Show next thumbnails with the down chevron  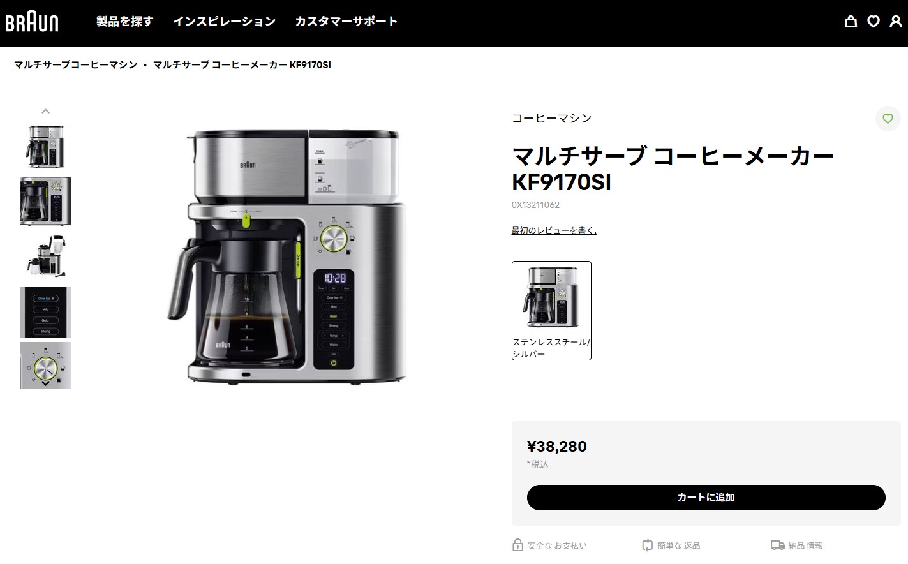[45, 383]
